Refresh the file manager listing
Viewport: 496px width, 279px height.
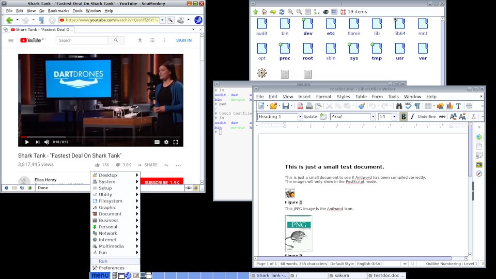pos(282,12)
